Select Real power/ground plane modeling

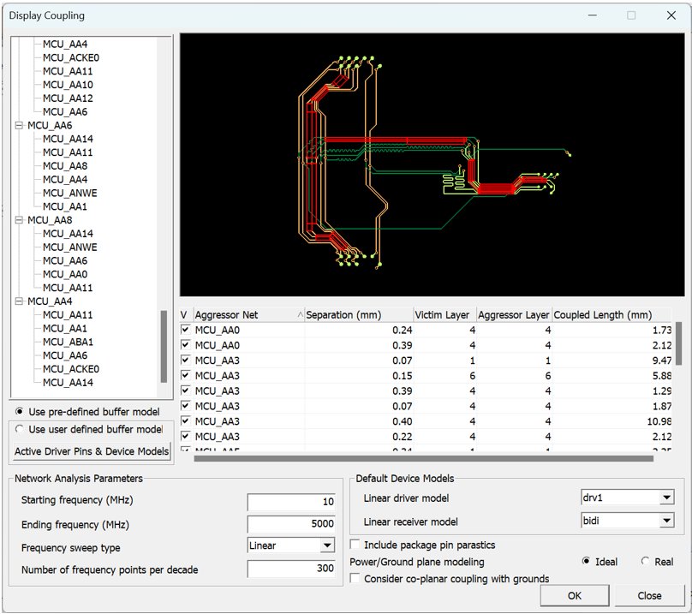(645, 562)
